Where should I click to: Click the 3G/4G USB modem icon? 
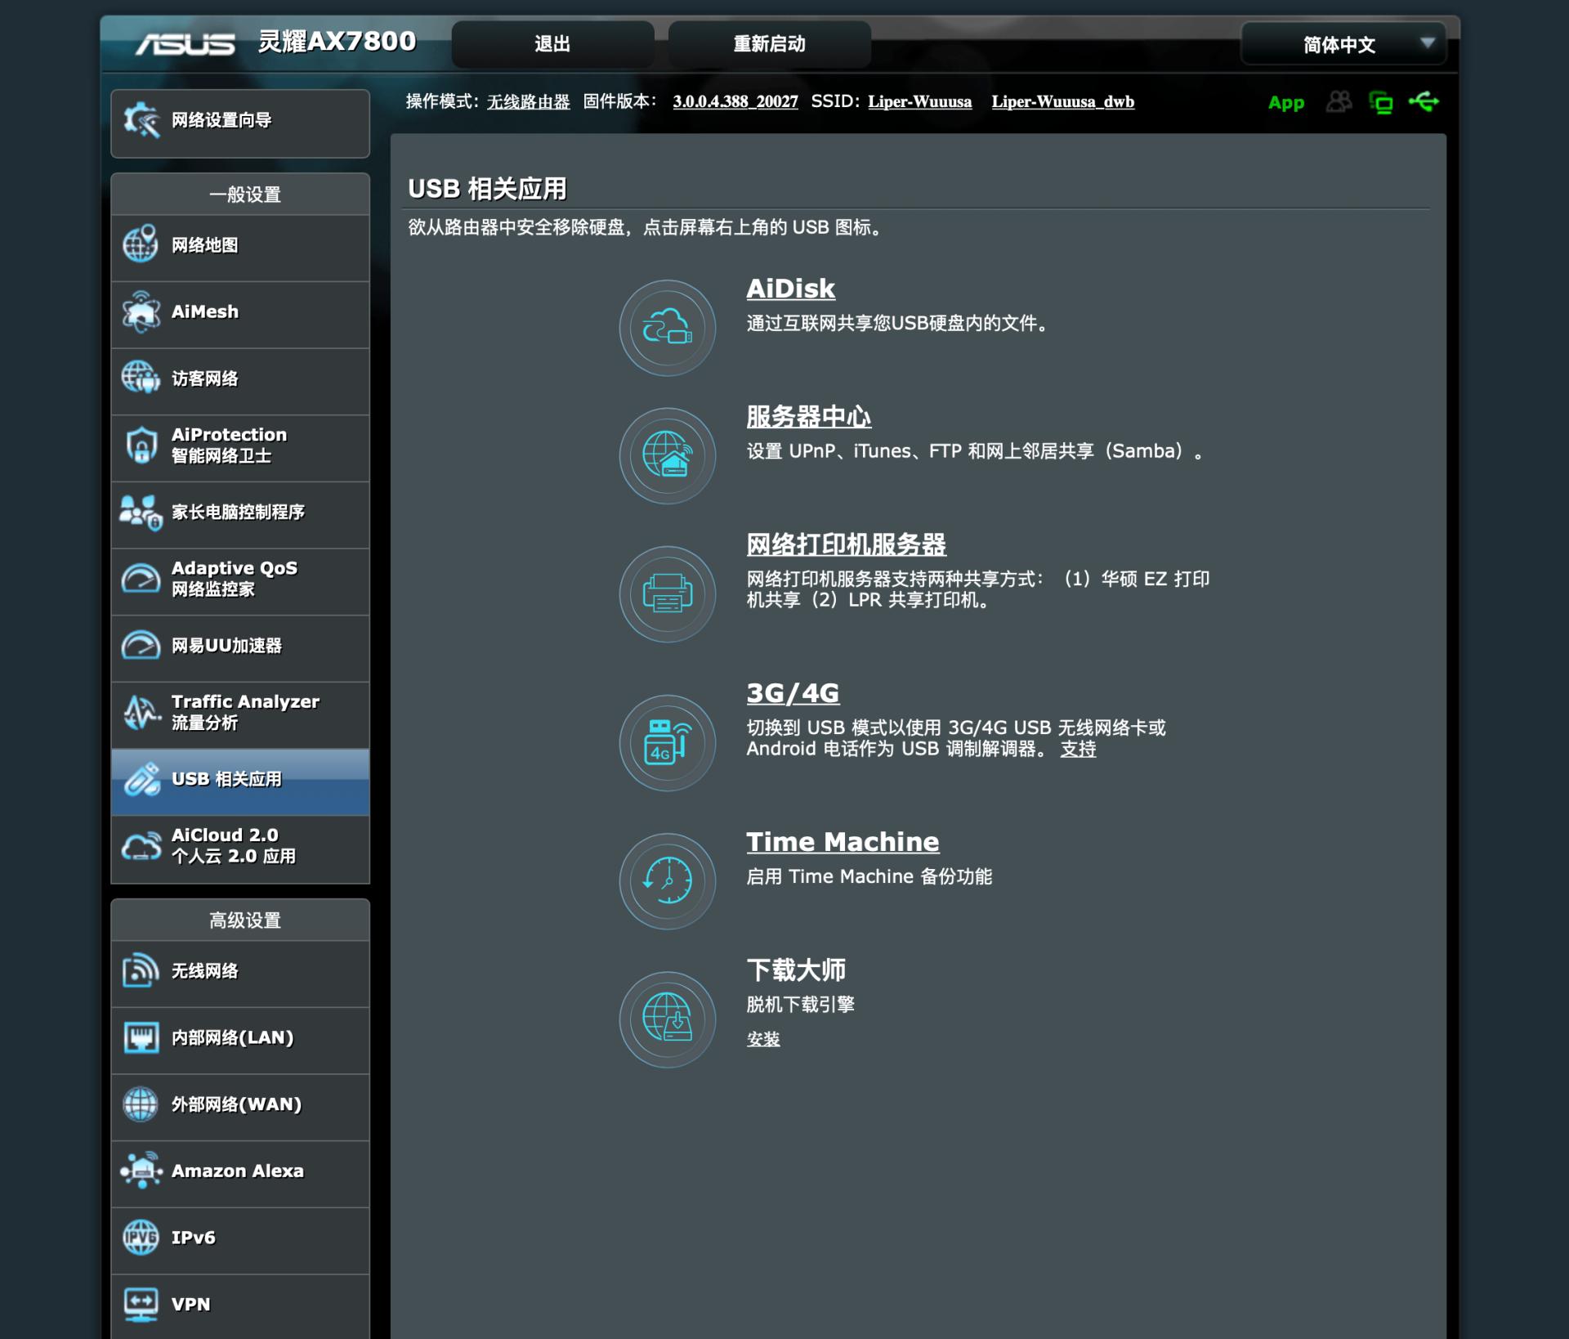(x=667, y=743)
